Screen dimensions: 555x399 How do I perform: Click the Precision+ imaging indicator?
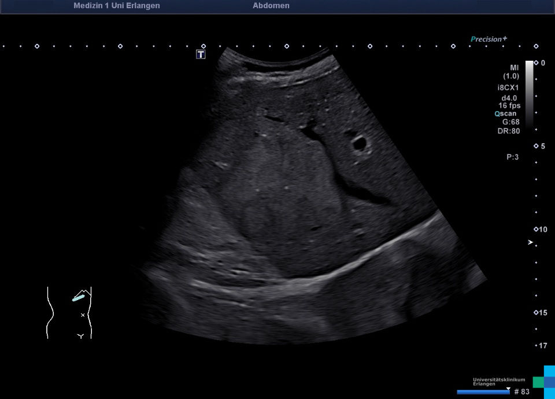[489, 39]
